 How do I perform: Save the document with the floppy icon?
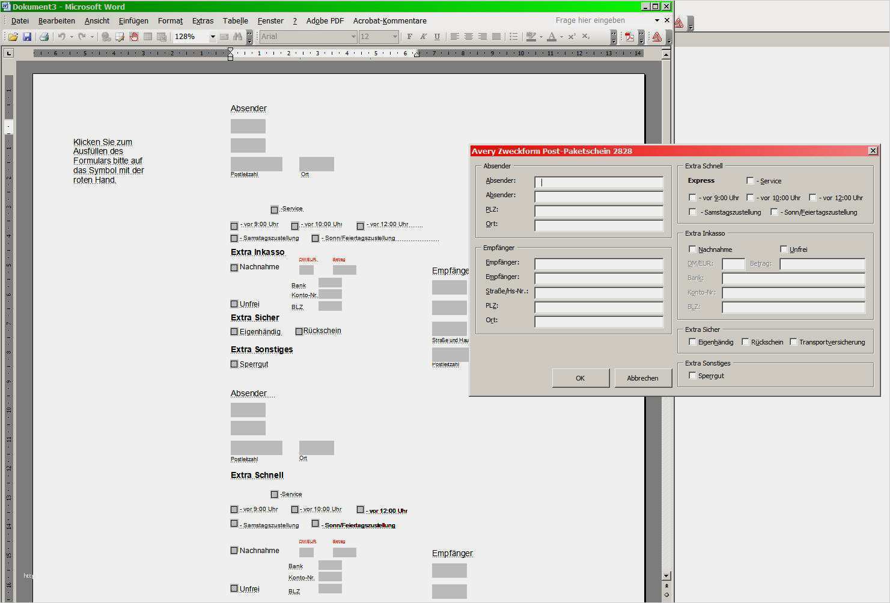(x=27, y=37)
